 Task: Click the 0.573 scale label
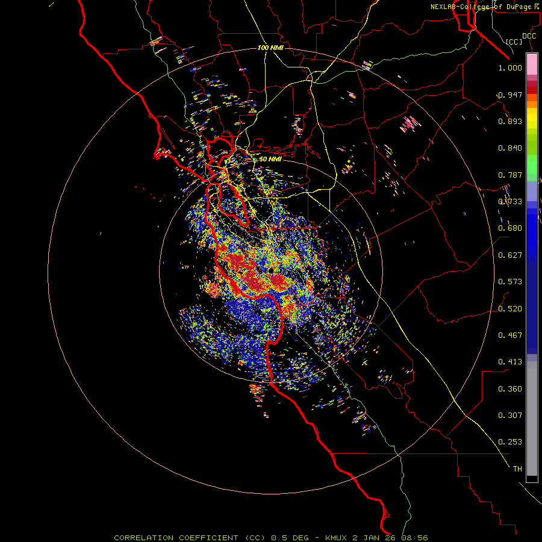[x=510, y=282]
